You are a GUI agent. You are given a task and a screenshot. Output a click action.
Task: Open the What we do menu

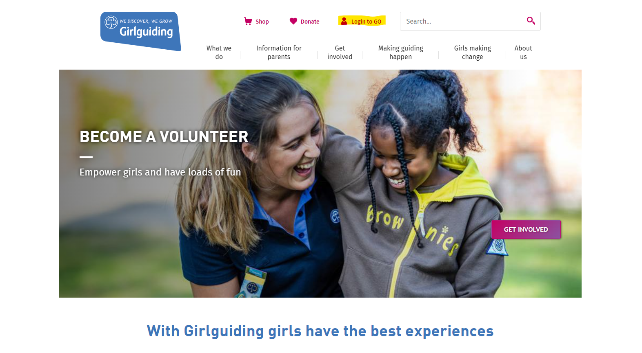[219, 53]
